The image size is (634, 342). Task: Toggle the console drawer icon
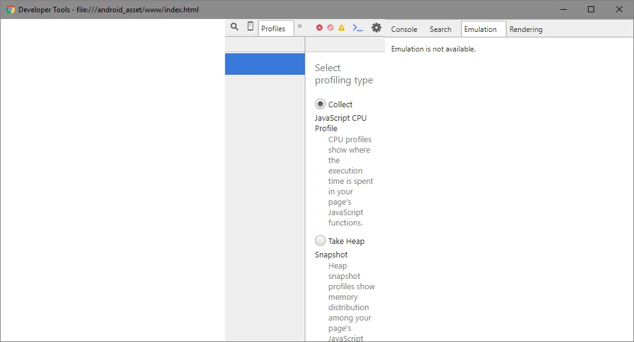(x=358, y=28)
